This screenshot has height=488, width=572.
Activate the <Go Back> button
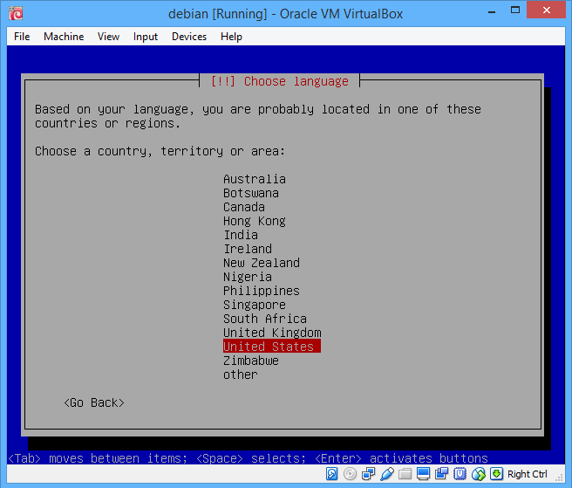[94, 402]
